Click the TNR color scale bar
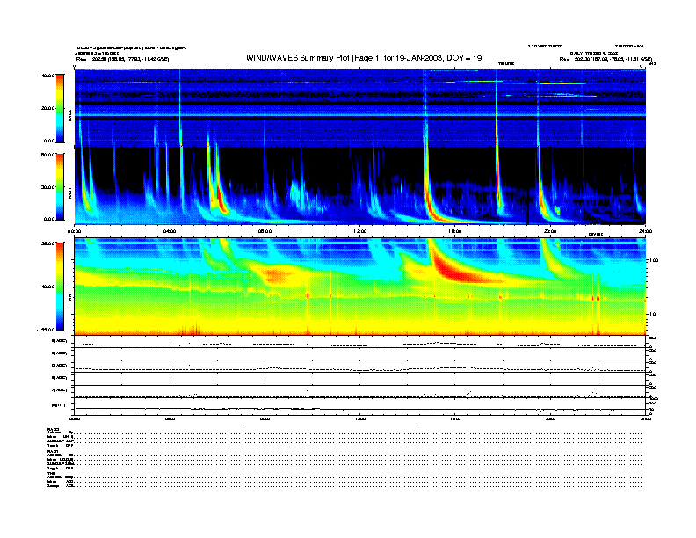 pos(60,287)
